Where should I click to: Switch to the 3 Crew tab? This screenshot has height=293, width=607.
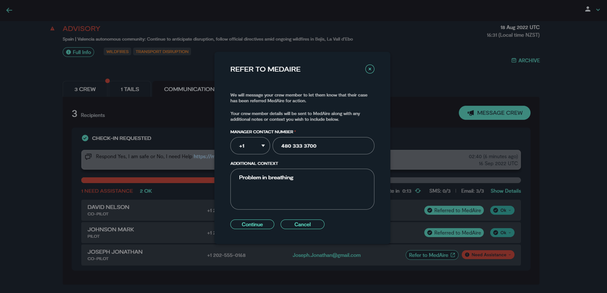pyautogui.click(x=85, y=89)
